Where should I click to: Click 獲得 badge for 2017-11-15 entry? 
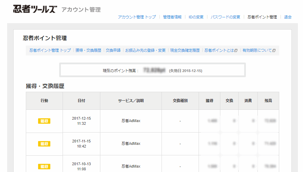[44, 144]
